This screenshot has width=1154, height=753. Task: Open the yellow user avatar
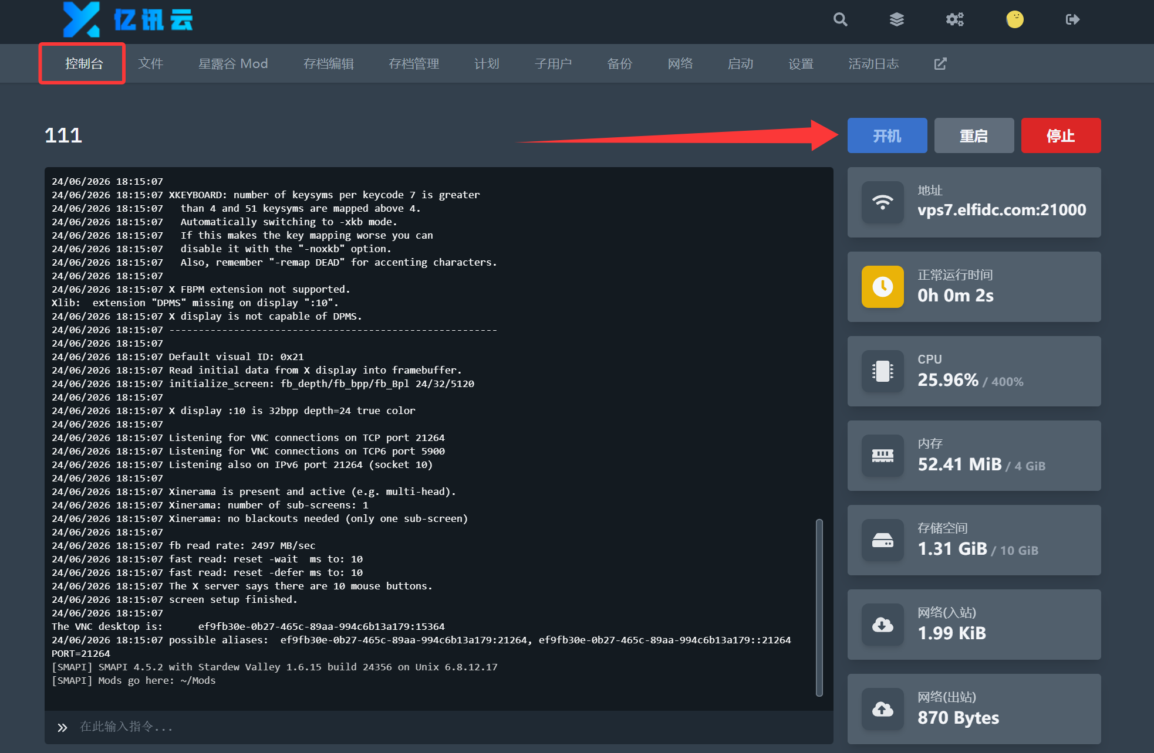1014,19
